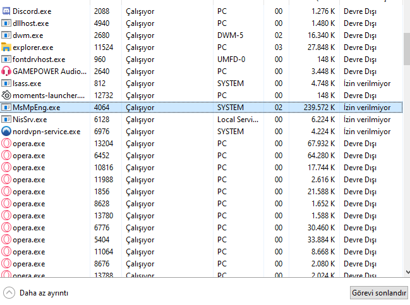Click PID 2088 cell

(102, 11)
